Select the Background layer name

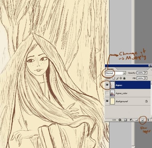122,101
